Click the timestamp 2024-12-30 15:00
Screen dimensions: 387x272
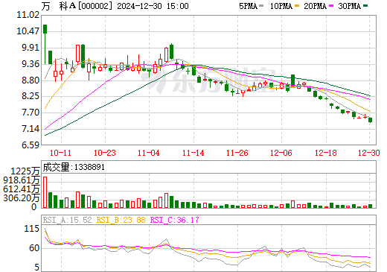click(x=153, y=6)
